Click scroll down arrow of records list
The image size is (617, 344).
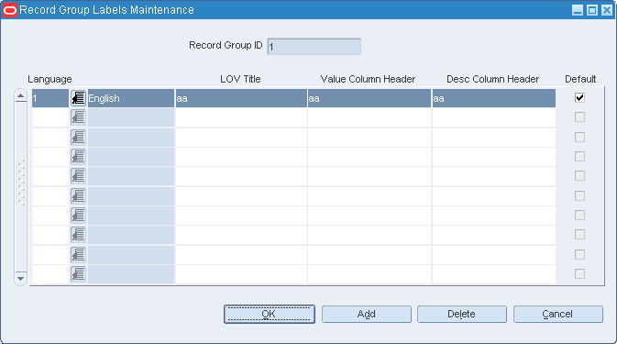[x=20, y=278]
